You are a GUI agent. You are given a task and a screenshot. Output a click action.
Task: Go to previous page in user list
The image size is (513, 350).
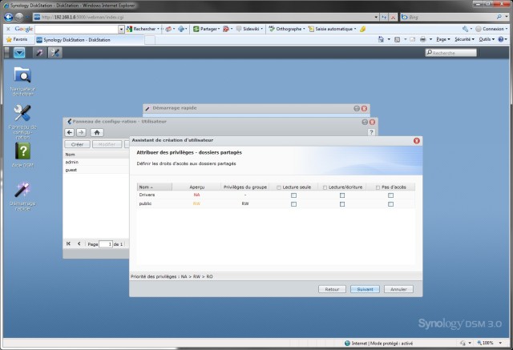click(x=79, y=243)
